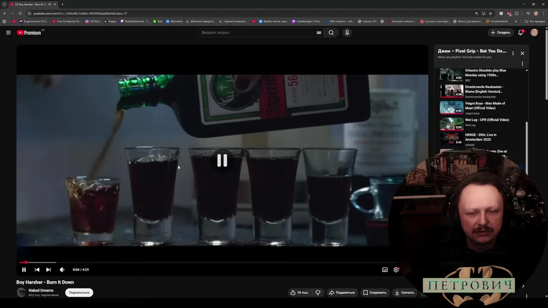Open the second three-dot menu below playlist header

(522, 64)
